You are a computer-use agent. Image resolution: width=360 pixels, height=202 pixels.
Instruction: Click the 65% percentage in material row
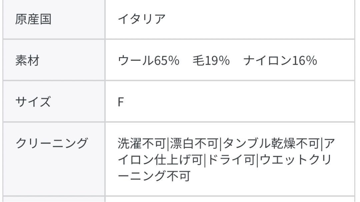click(x=166, y=60)
